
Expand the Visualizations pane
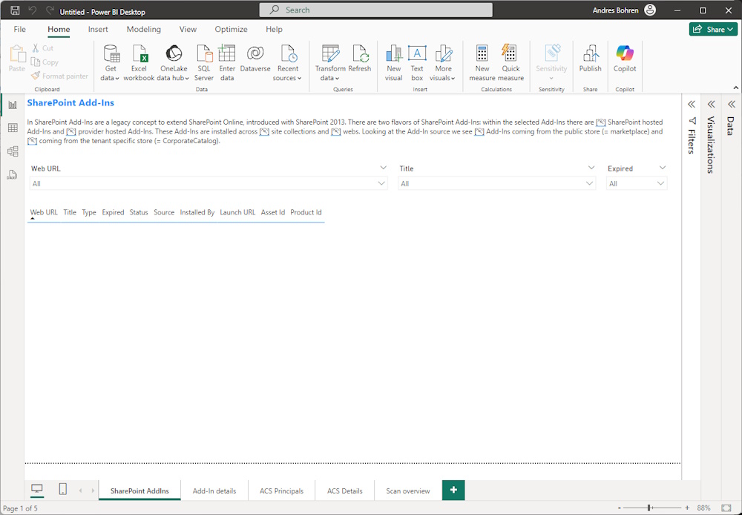coord(712,104)
